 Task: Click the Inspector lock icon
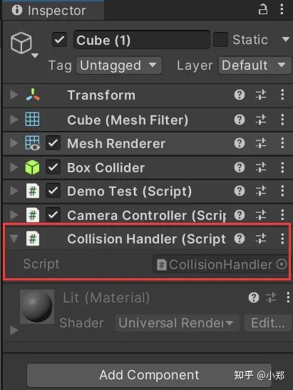[262, 10]
